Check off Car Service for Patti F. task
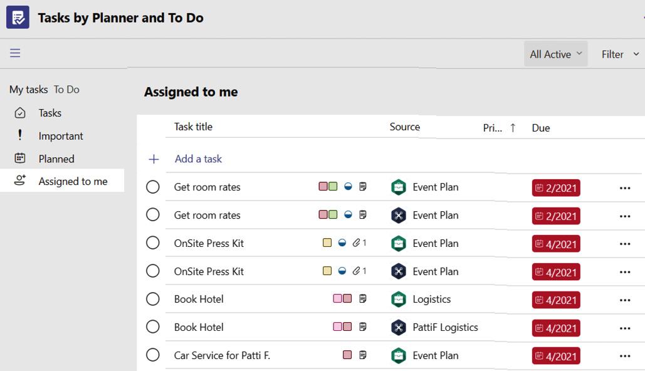The image size is (645, 371). pos(152,355)
